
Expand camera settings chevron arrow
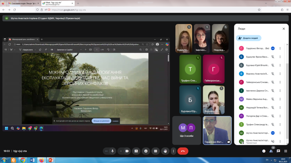tap(121, 151)
